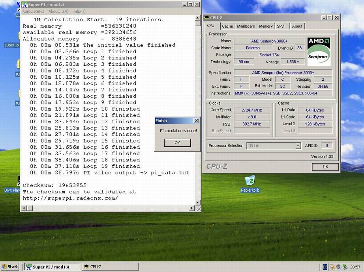
Task: Click the green safely-remove-hardware tray icon
Action: pos(345,267)
